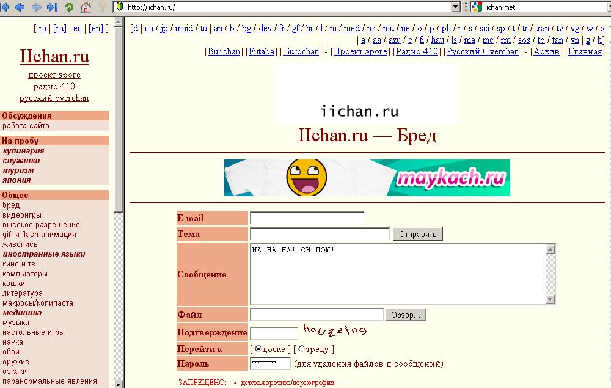
Task: Focus the captcha "Подтверждение" input field
Action: pos(274,333)
